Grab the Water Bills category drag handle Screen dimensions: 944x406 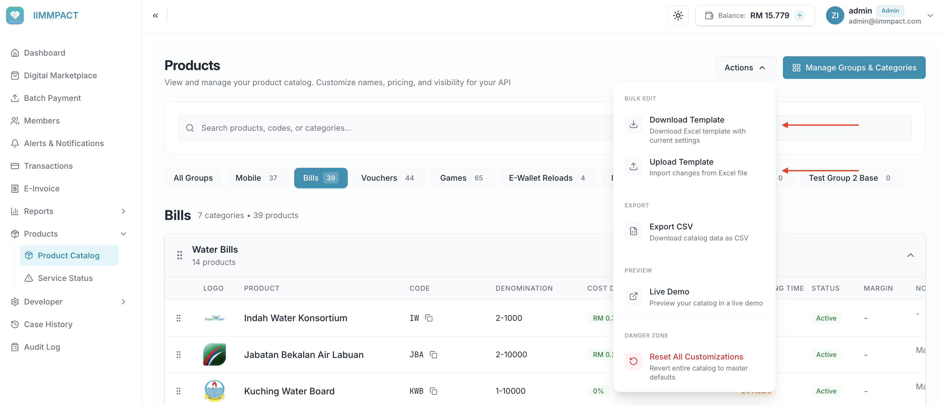[180, 255]
